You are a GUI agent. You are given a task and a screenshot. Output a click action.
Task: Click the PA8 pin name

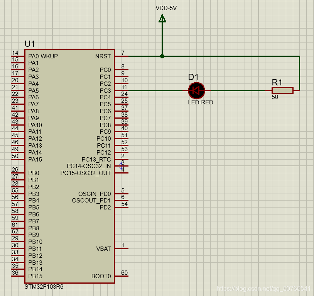pos(34,111)
